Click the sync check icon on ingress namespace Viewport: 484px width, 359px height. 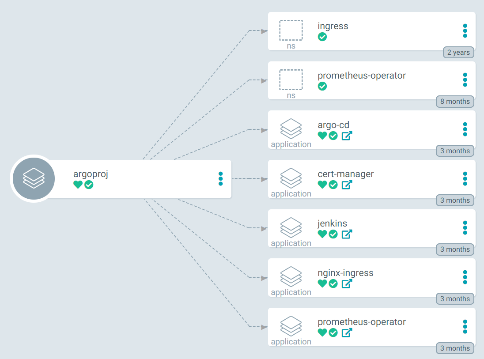point(322,37)
